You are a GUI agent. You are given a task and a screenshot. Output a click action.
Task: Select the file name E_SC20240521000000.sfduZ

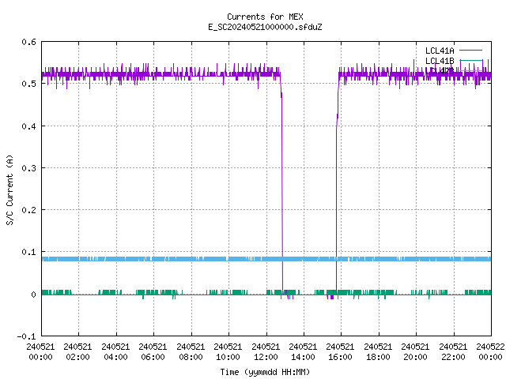click(x=265, y=27)
